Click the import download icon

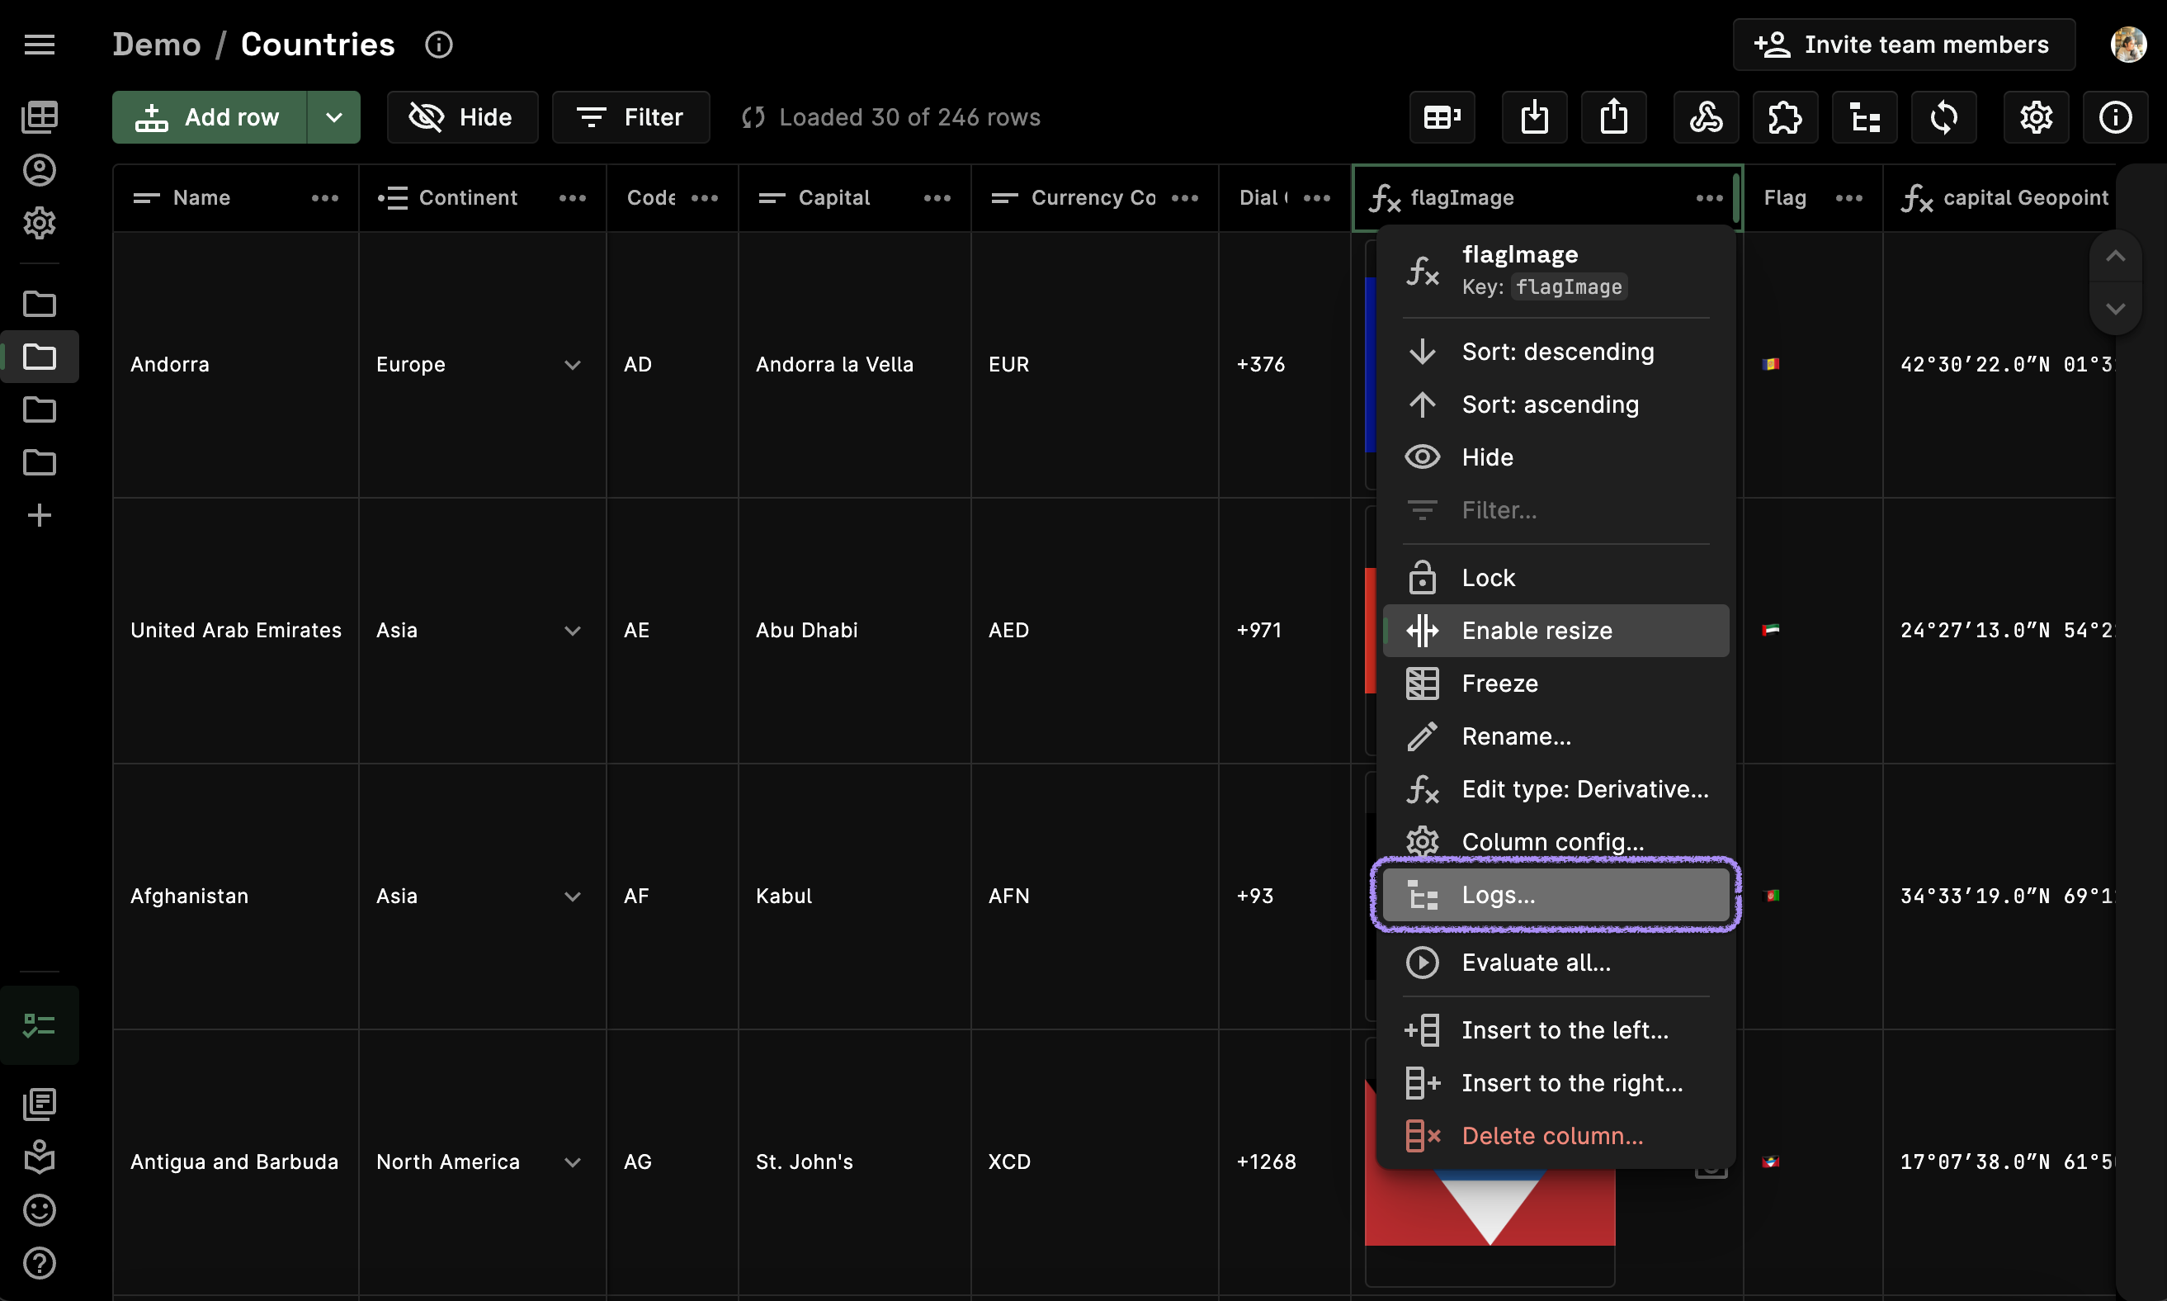[x=1533, y=117]
